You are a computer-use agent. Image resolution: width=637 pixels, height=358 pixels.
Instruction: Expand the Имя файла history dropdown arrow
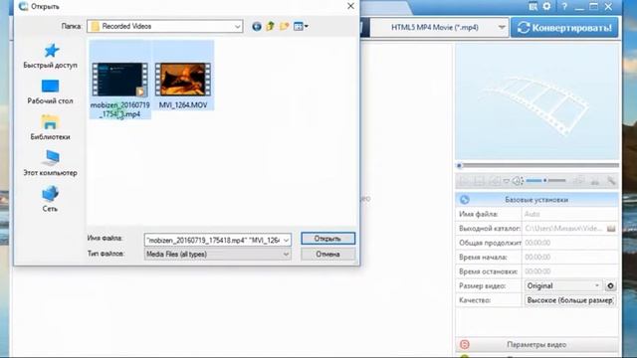286,240
